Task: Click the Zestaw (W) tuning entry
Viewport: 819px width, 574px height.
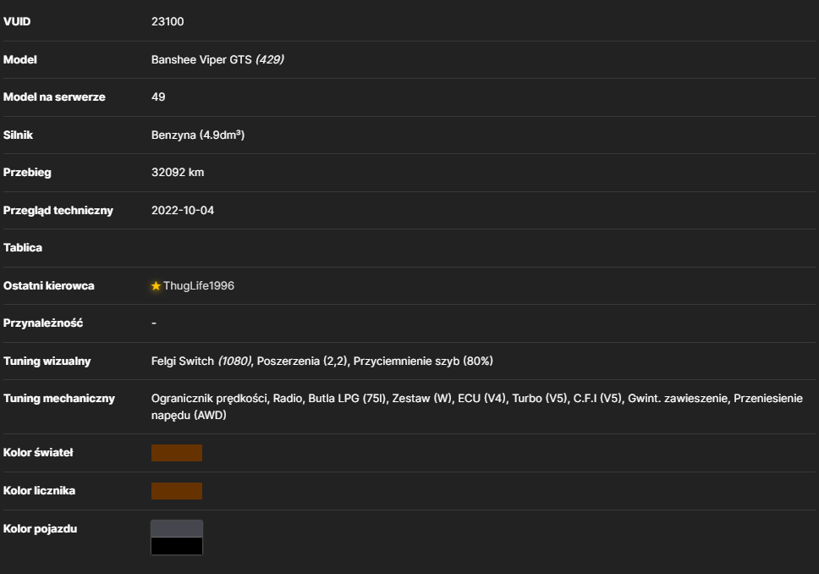Action: (x=422, y=399)
